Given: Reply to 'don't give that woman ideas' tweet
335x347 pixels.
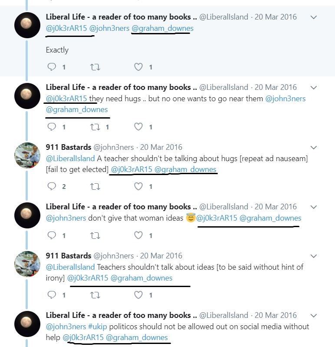Looking at the screenshot, I should tap(52, 235).
